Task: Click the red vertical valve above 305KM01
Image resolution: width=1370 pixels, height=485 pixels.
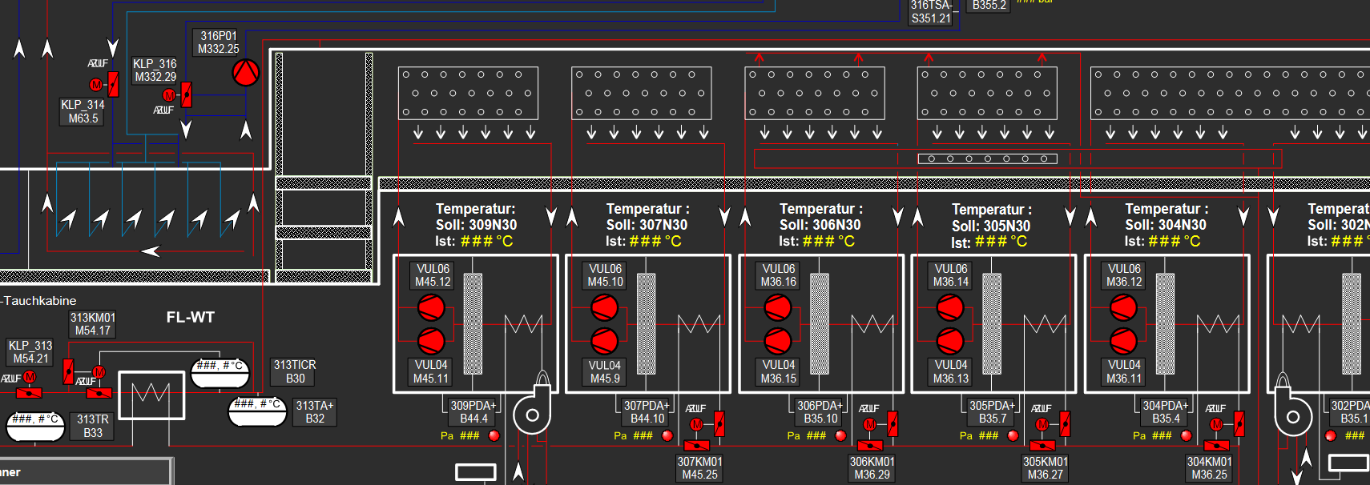Action: (1066, 424)
